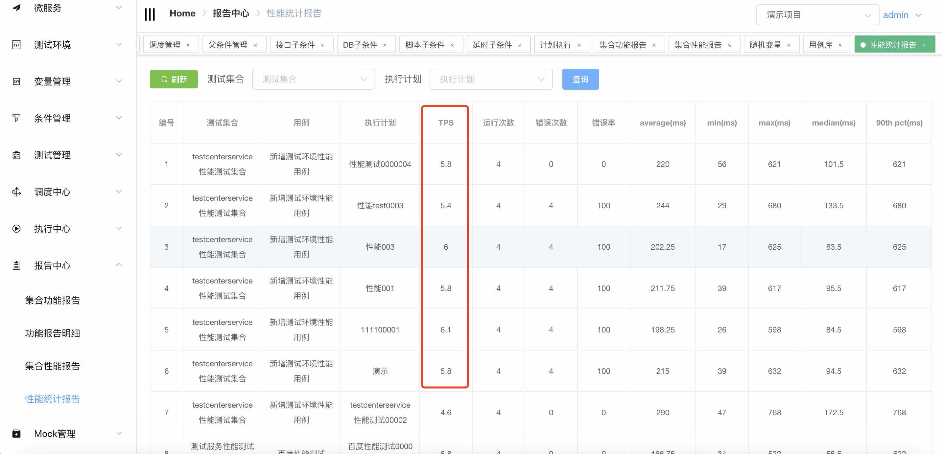The image size is (942, 454).
Task: Click the blue 查询 button
Action: [580, 79]
